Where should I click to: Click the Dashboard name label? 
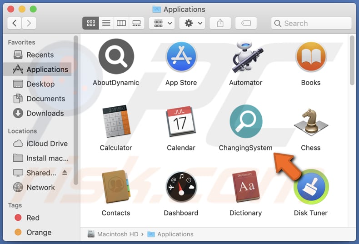181,213
